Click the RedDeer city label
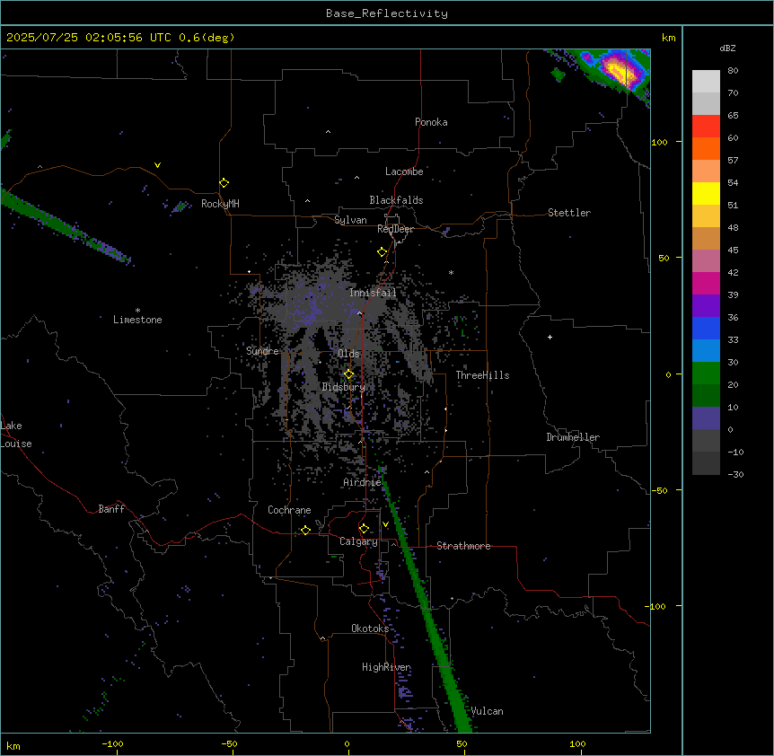The width and height of the screenshot is (774, 756). click(x=395, y=229)
